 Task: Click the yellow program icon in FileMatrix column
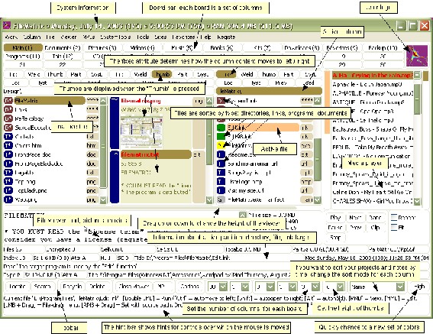(221, 145)
